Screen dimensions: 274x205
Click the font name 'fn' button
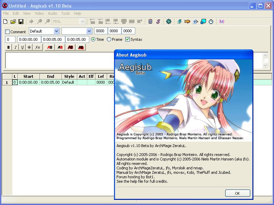tap(38, 47)
